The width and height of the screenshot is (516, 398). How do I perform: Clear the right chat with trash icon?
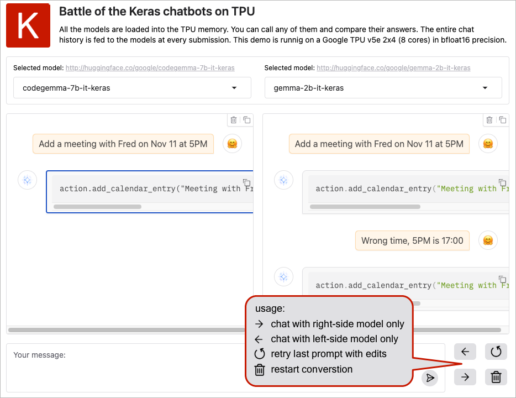coord(489,120)
